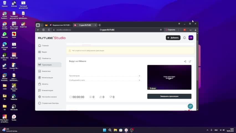Viewport: 236px width, 133px height.
Task: Click the viewers count icon
Action: pyautogui.click(x=91, y=97)
